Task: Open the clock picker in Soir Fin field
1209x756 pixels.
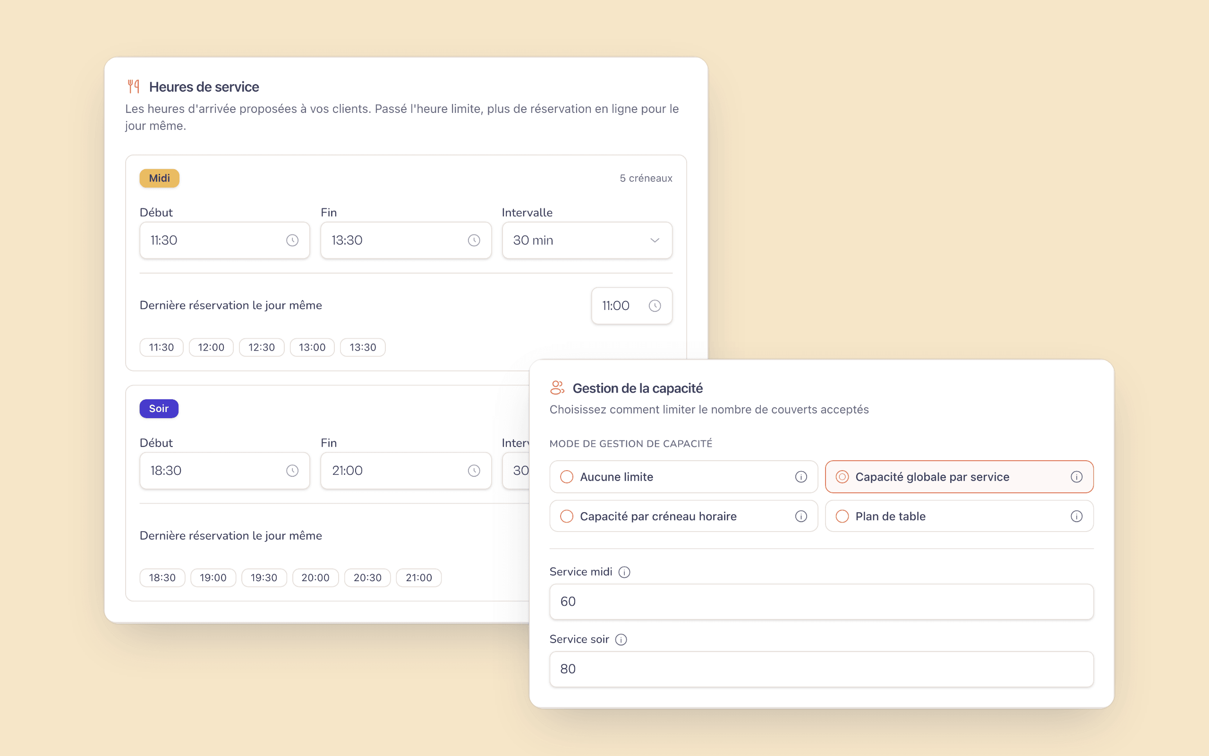Action: (x=474, y=471)
